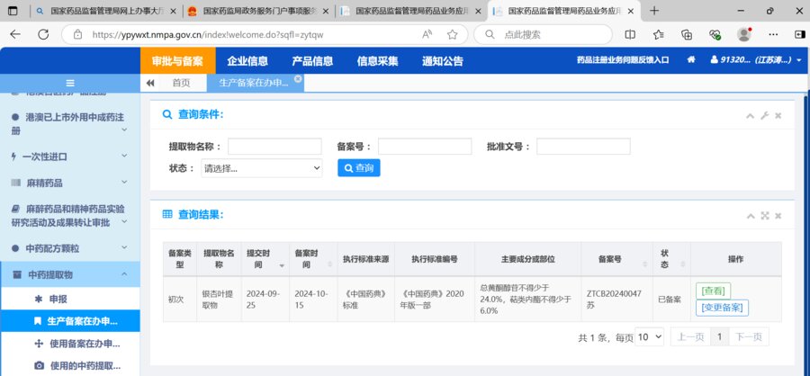
Task: Open 查询条件 panel wrench settings
Action: (764, 116)
